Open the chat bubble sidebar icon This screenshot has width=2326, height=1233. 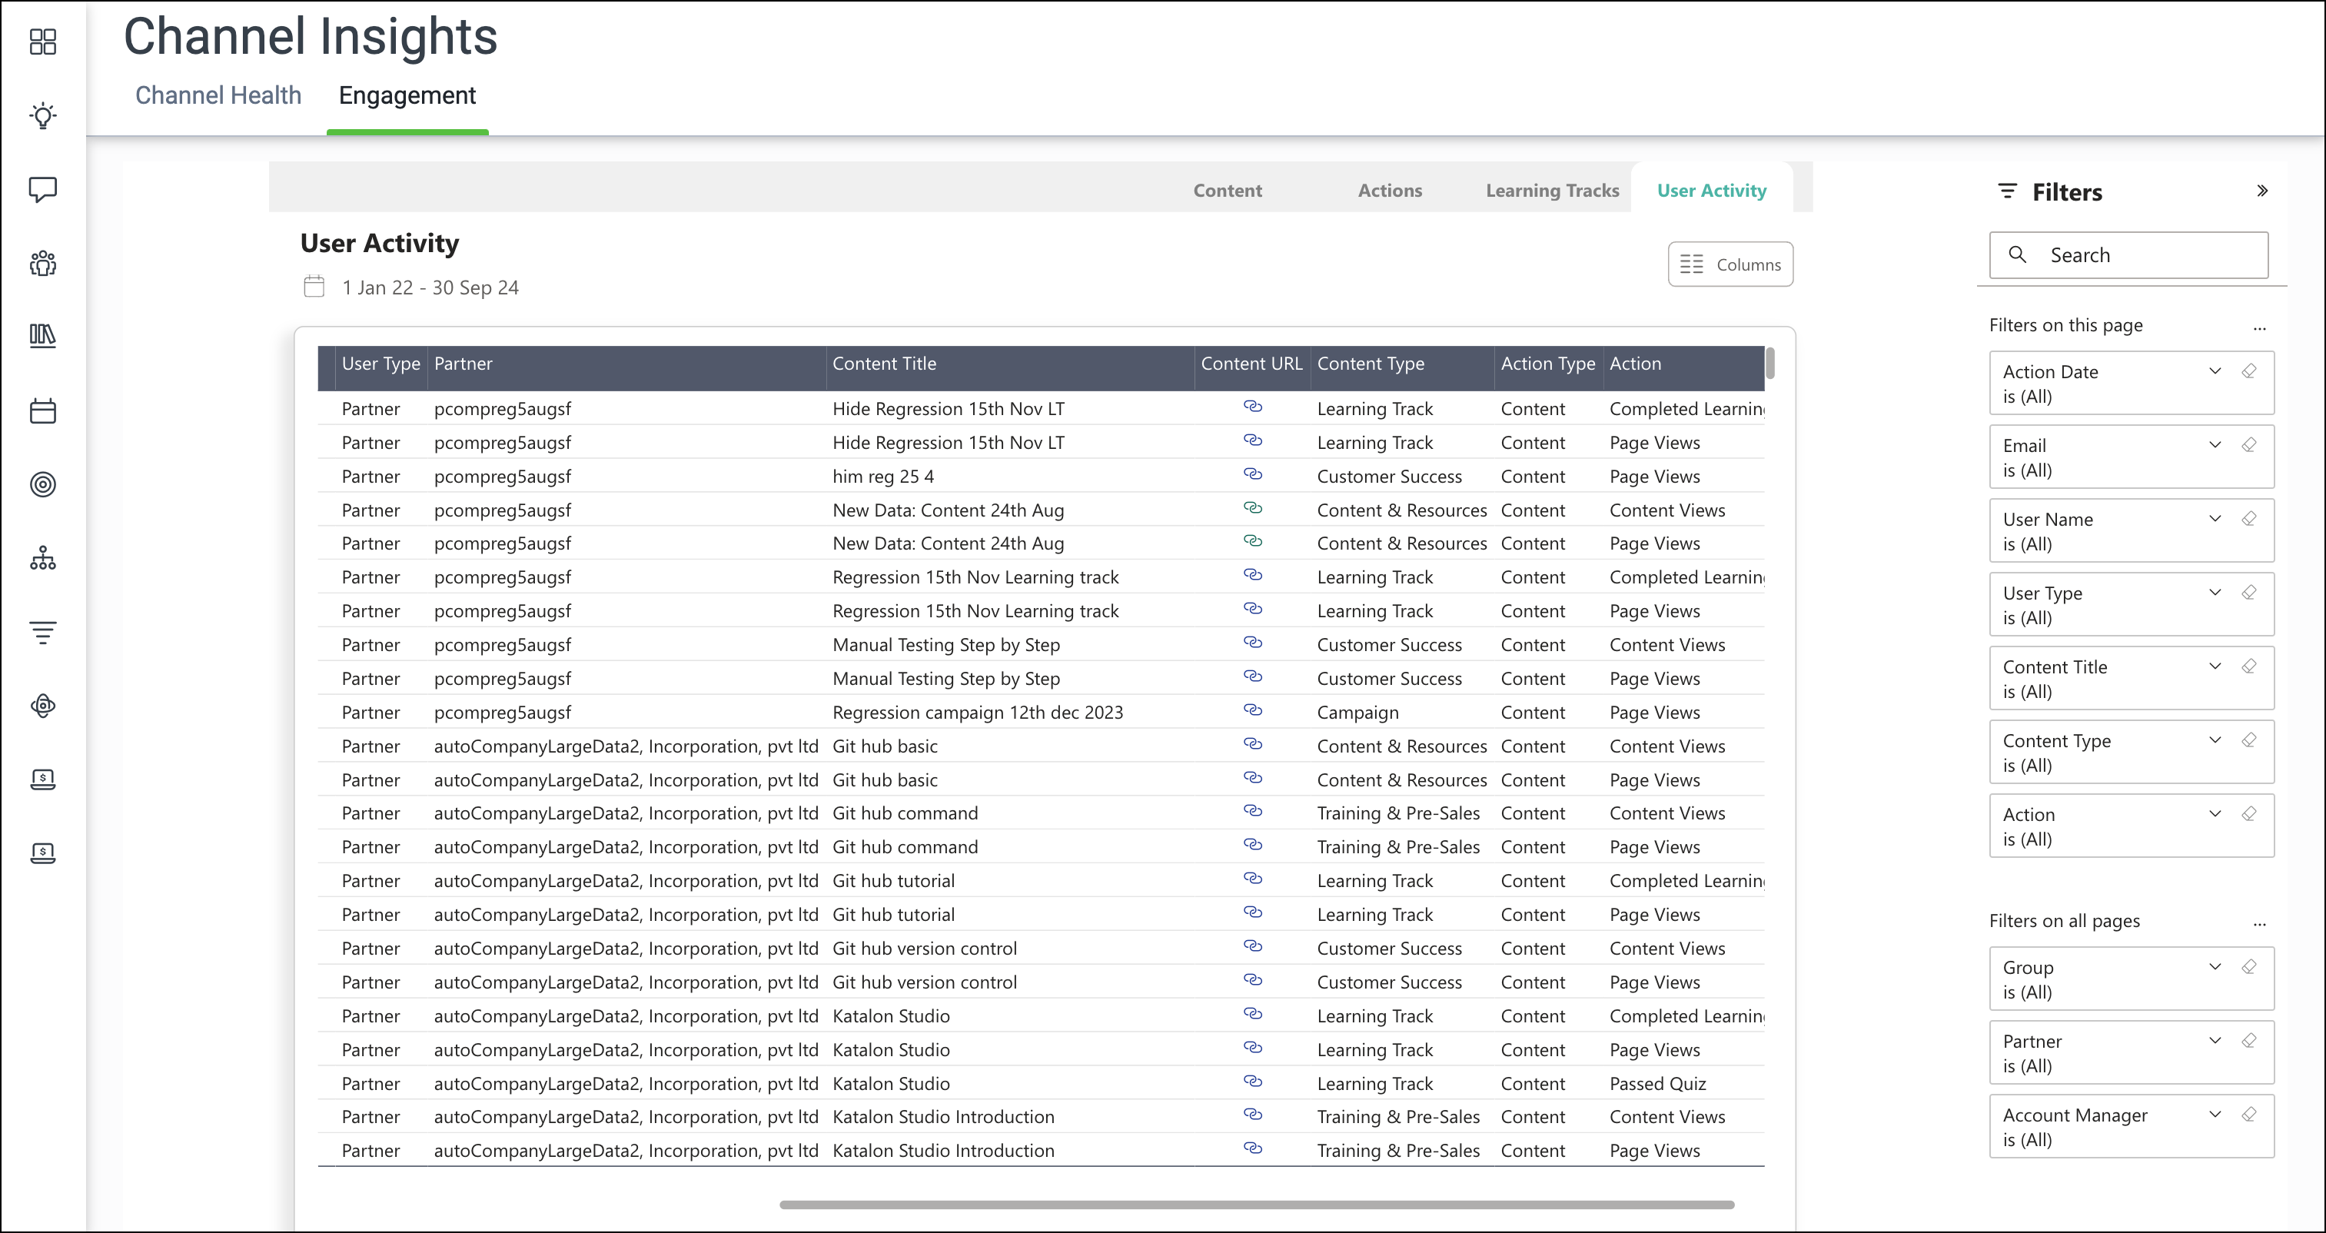[42, 190]
